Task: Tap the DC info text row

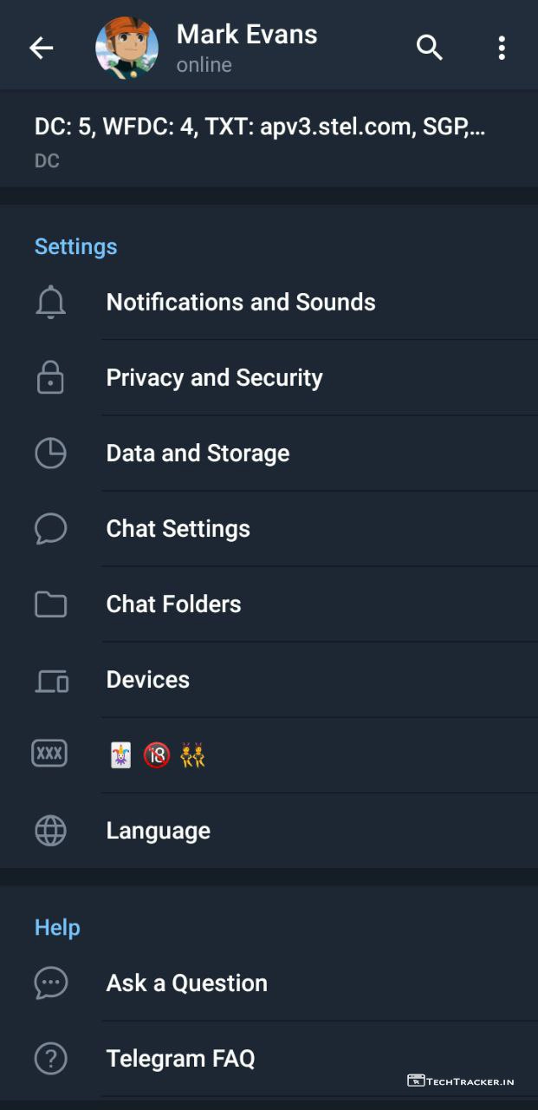Action: point(260,139)
